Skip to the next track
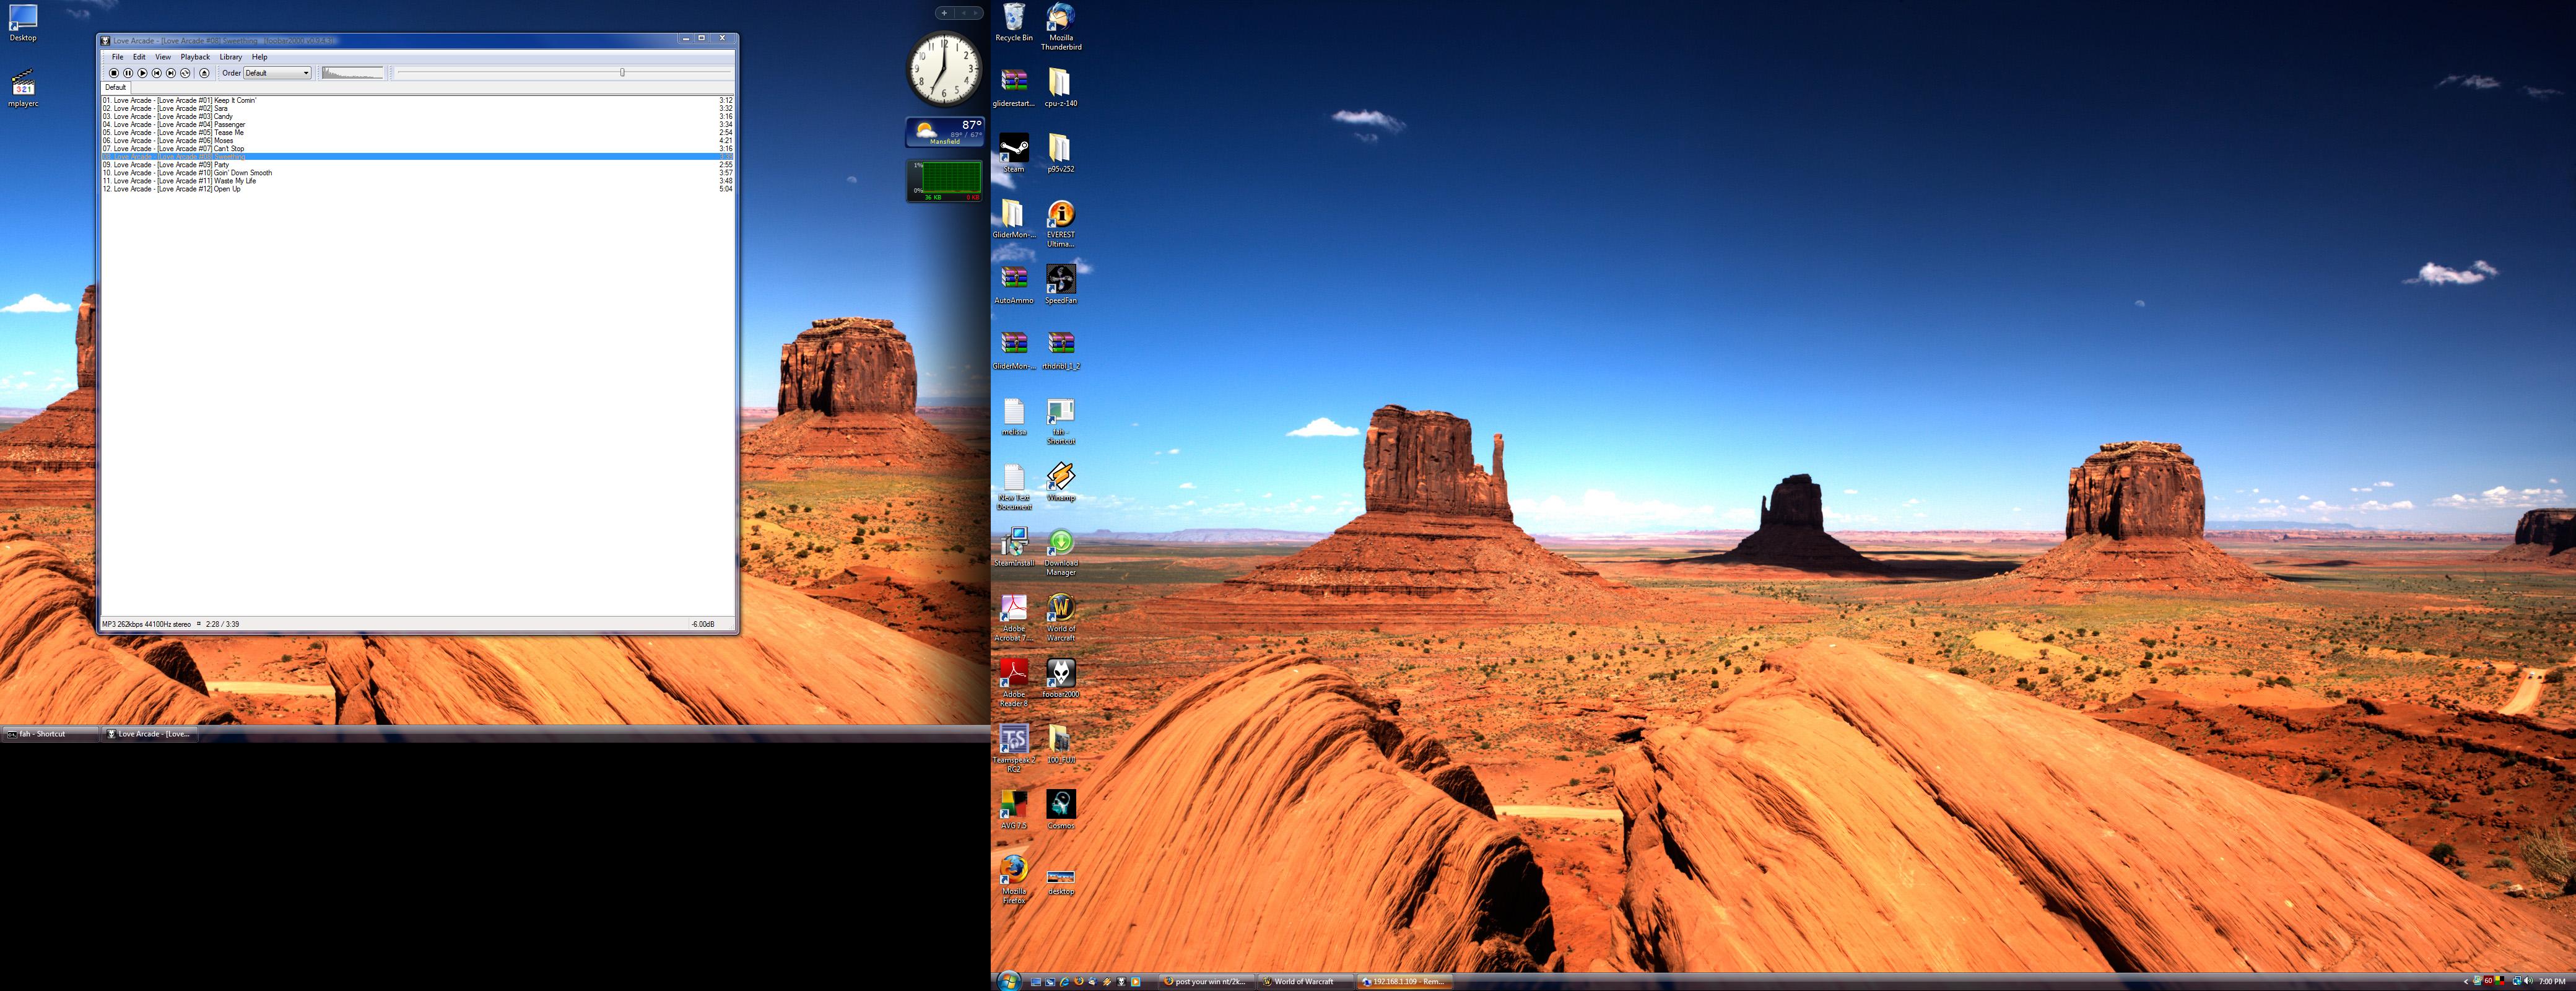This screenshot has height=991, width=2576. tap(171, 73)
